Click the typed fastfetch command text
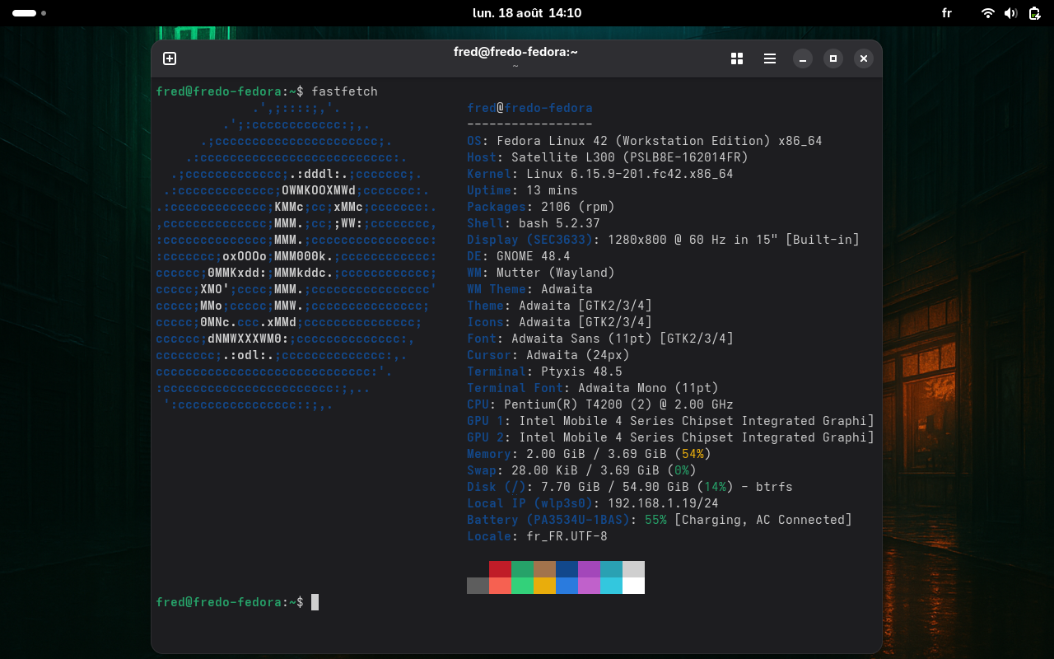The height and width of the screenshot is (659, 1054). [x=344, y=91]
